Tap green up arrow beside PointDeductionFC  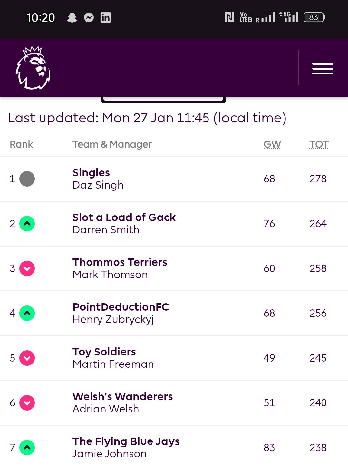27,313
